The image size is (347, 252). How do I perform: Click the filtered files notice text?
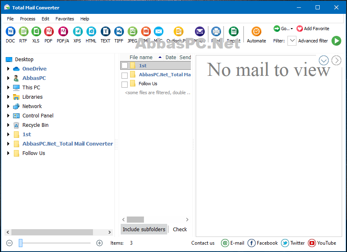(157, 93)
